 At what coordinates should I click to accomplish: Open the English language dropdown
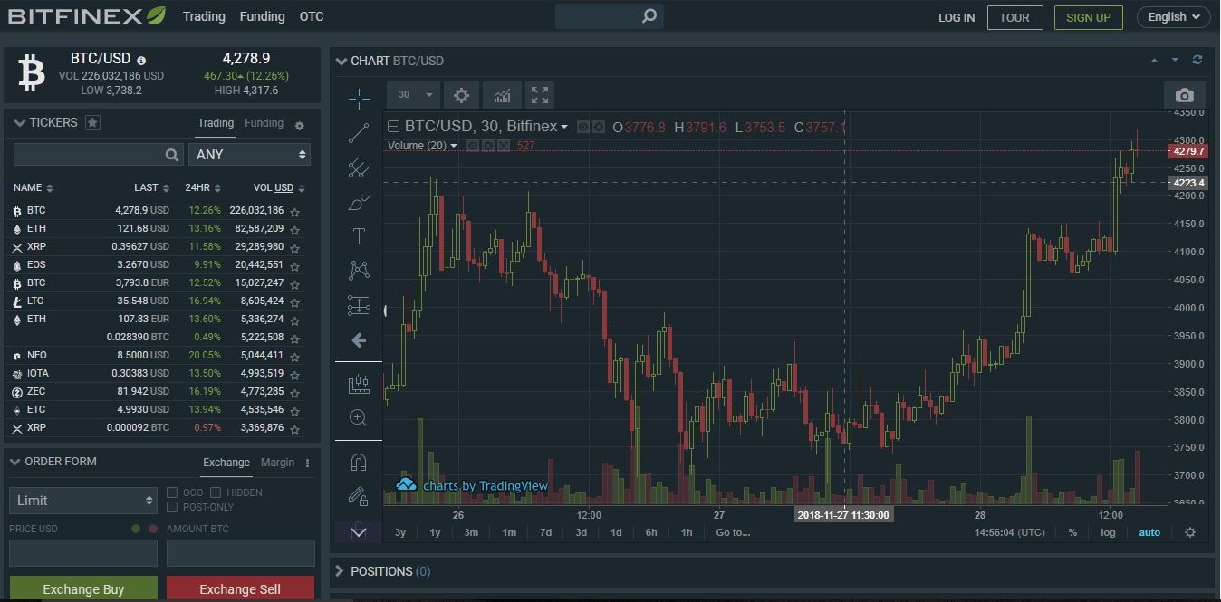tap(1173, 17)
